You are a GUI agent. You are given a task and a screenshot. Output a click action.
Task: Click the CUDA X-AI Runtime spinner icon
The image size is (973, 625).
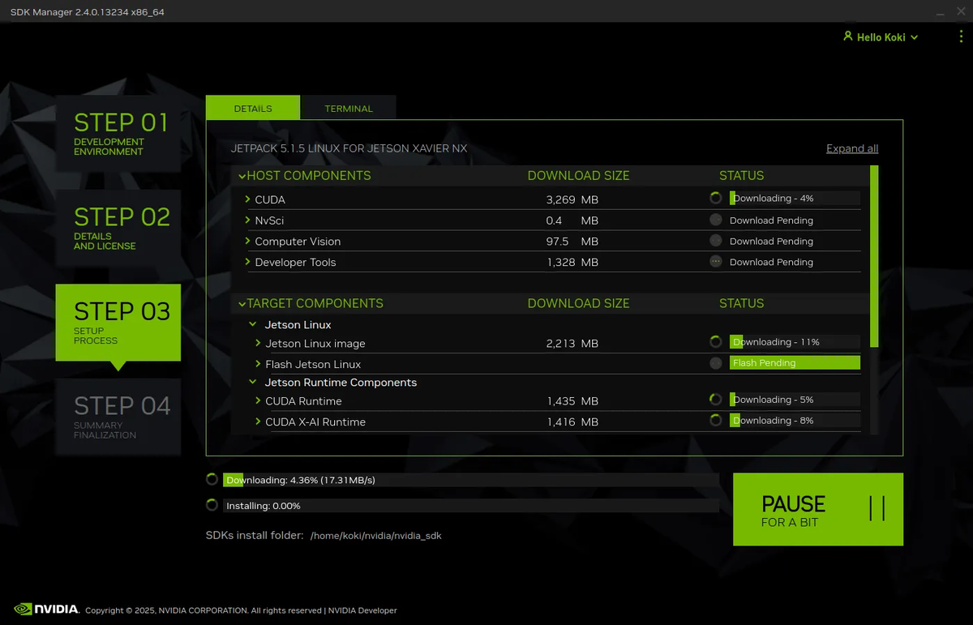click(715, 421)
